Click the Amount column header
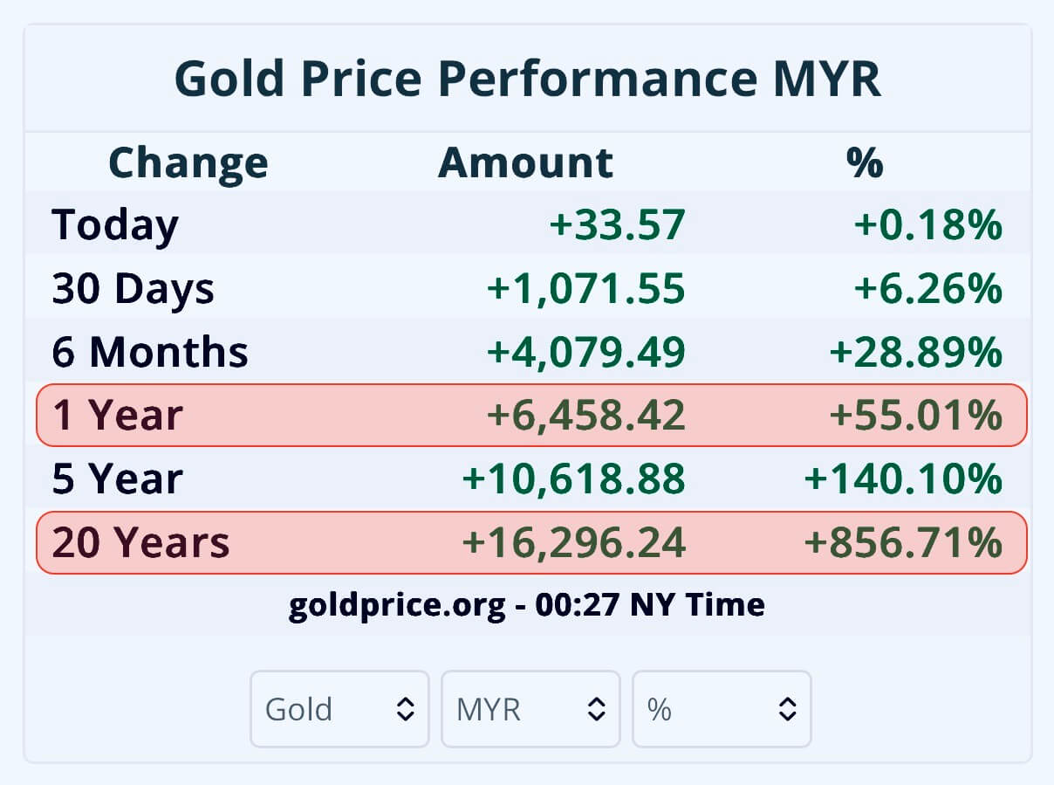Viewport: 1054px width, 785px height. 525,162
